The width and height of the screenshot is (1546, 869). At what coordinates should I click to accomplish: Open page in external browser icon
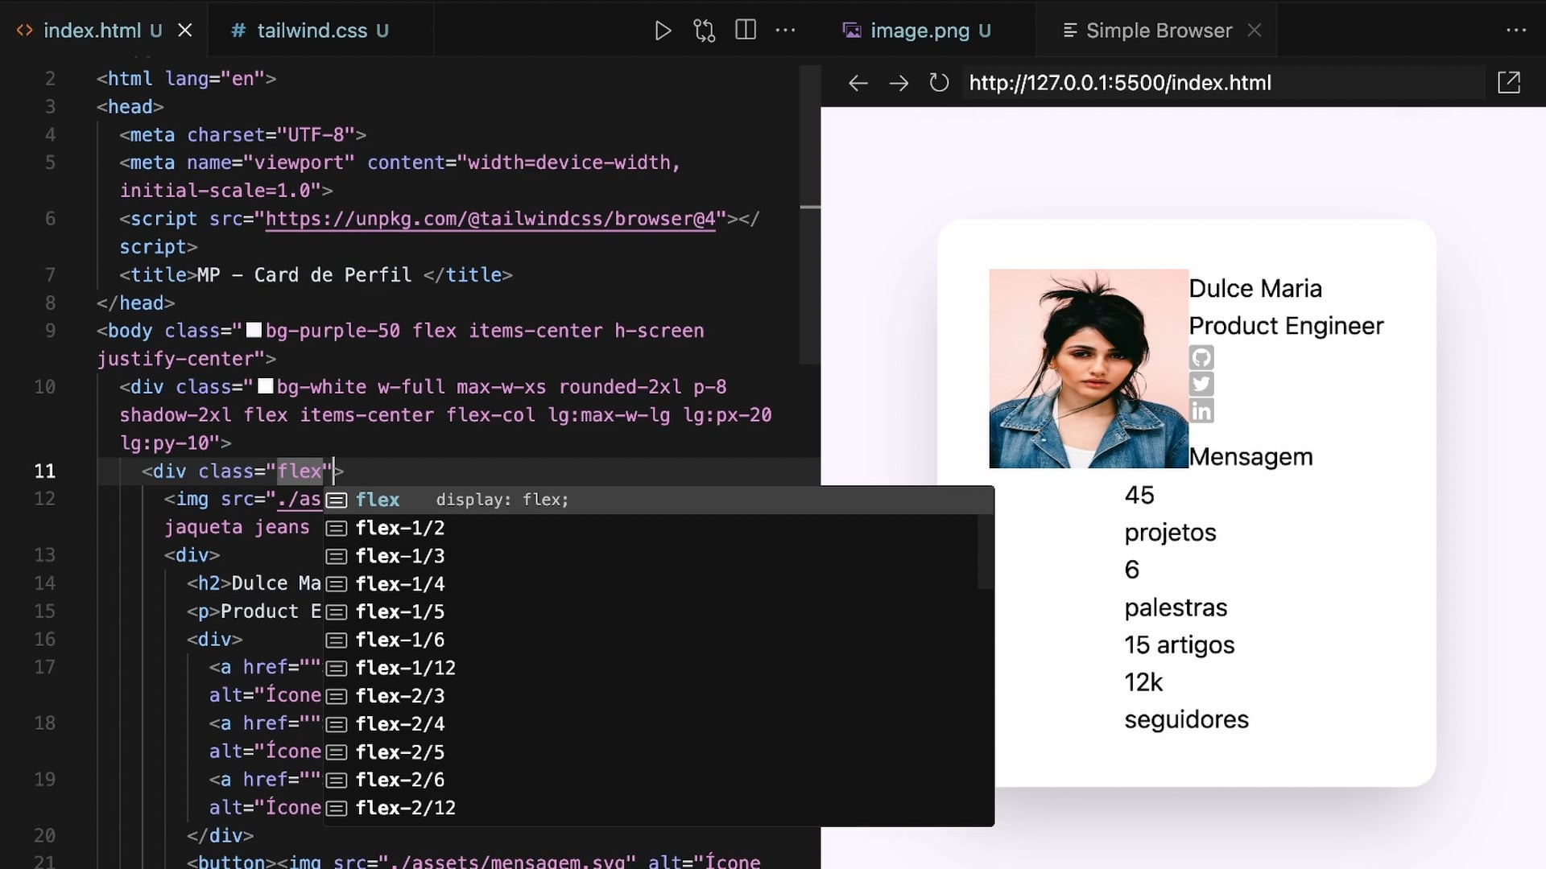[1509, 82]
